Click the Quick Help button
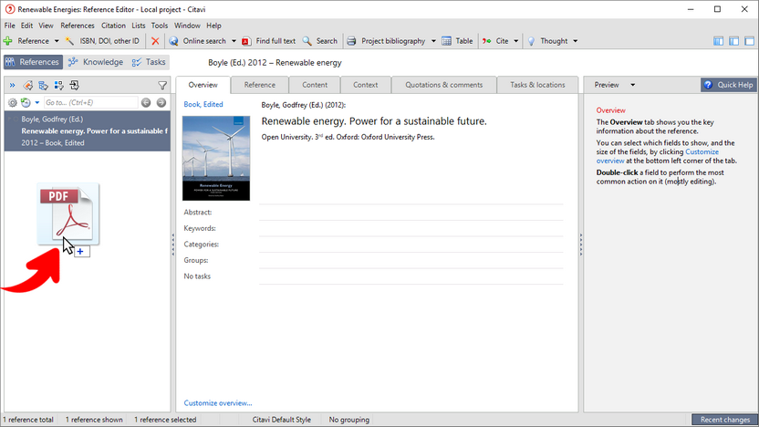 point(729,85)
